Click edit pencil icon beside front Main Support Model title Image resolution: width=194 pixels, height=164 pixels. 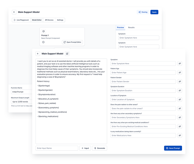(67, 54)
